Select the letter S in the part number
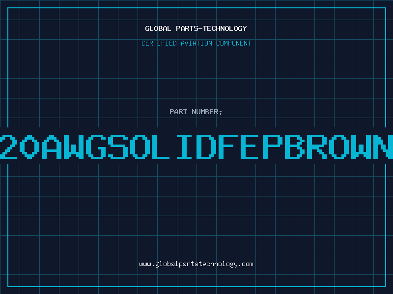 (x=117, y=147)
